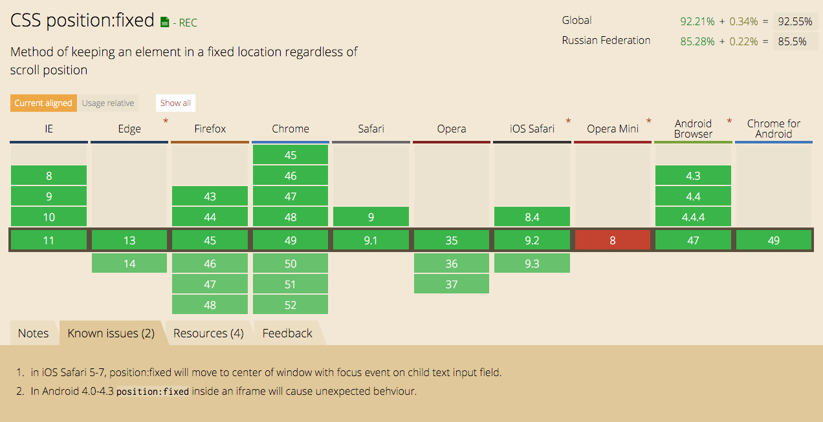The image size is (823, 422).
Task: Click the Global usage 92.55% total
Action: 795,21
